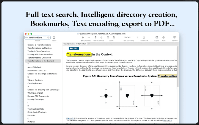Select 'The Basic Transformations' result
Screen dimensions: 199x125
click(39, 51)
